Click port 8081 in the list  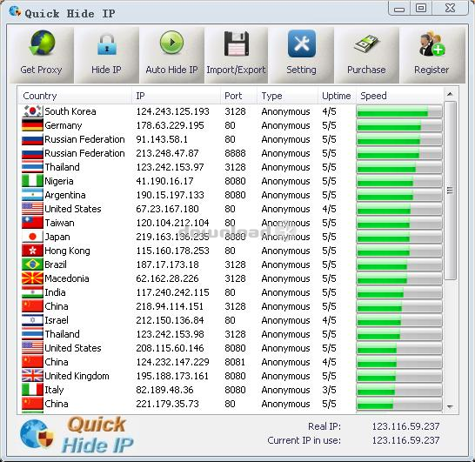pos(235,362)
